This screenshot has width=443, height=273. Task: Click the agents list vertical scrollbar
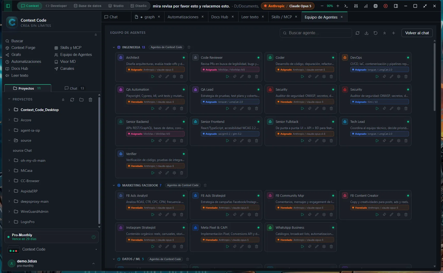coord(435,77)
